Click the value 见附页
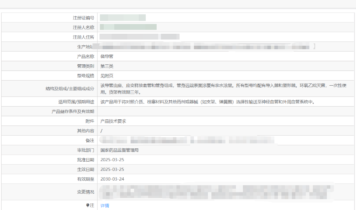Image resolution: width=356 pixels, height=210 pixels. click(x=107, y=76)
